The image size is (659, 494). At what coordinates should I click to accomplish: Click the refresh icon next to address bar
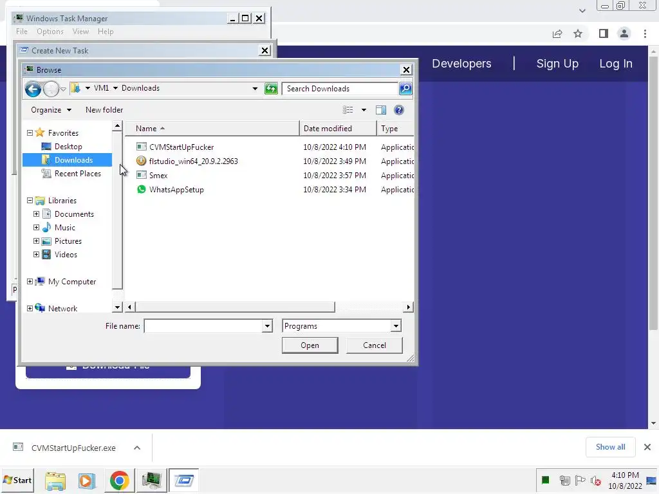tap(271, 89)
